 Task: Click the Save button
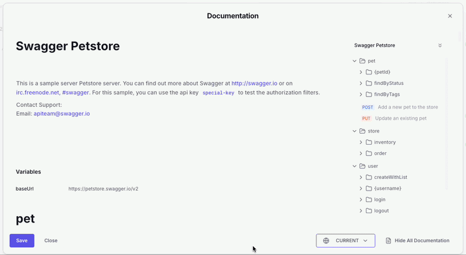click(22, 240)
